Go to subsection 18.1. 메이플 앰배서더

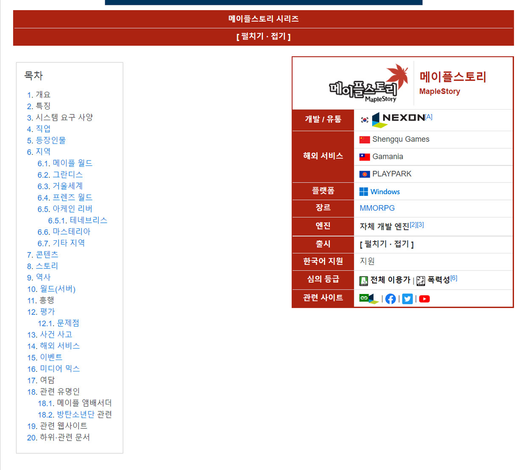click(x=75, y=403)
